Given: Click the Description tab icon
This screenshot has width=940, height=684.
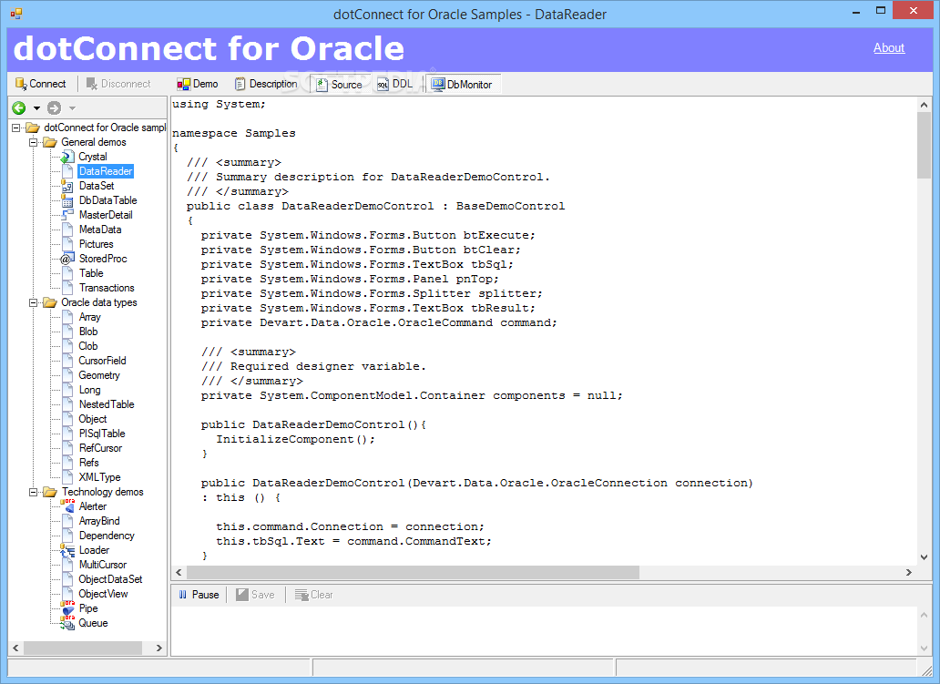Looking at the screenshot, I should tap(240, 84).
